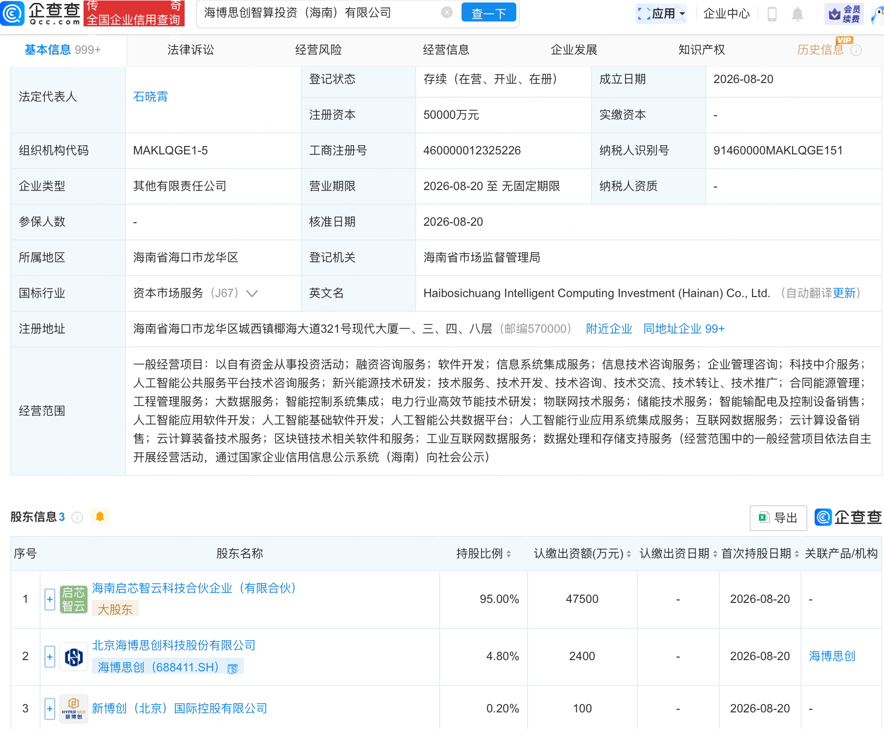Click the VIP membership renewal crown icon

834,14
